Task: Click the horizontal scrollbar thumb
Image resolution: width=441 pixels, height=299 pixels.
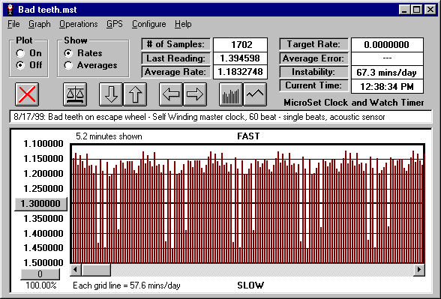Action: pyautogui.click(x=96, y=270)
